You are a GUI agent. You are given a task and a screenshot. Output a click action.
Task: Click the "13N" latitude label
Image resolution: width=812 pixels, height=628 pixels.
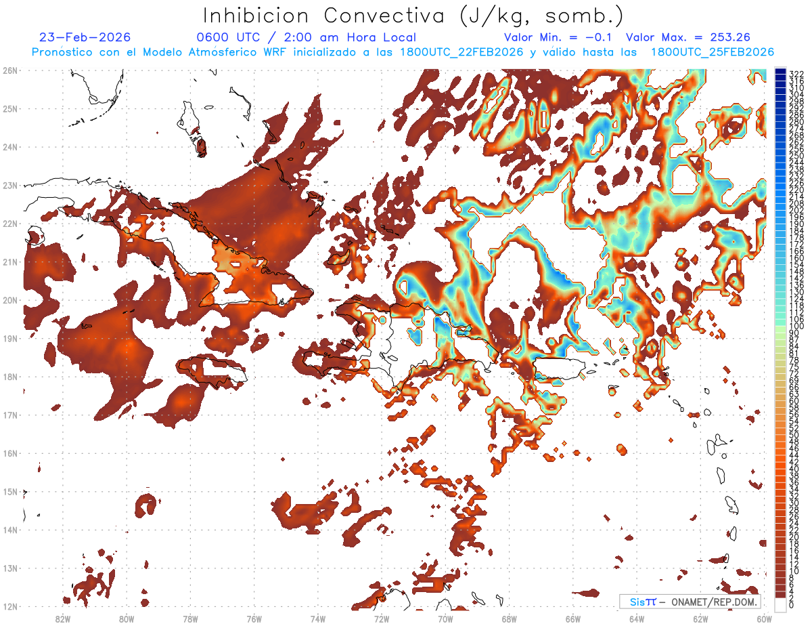(9, 568)
